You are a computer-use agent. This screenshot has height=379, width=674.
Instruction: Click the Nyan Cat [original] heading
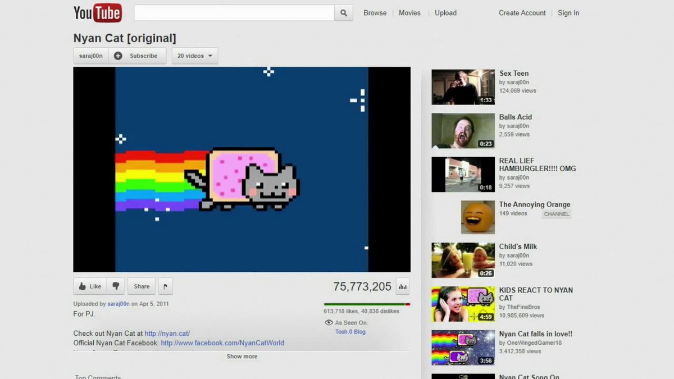click(125, 38)
